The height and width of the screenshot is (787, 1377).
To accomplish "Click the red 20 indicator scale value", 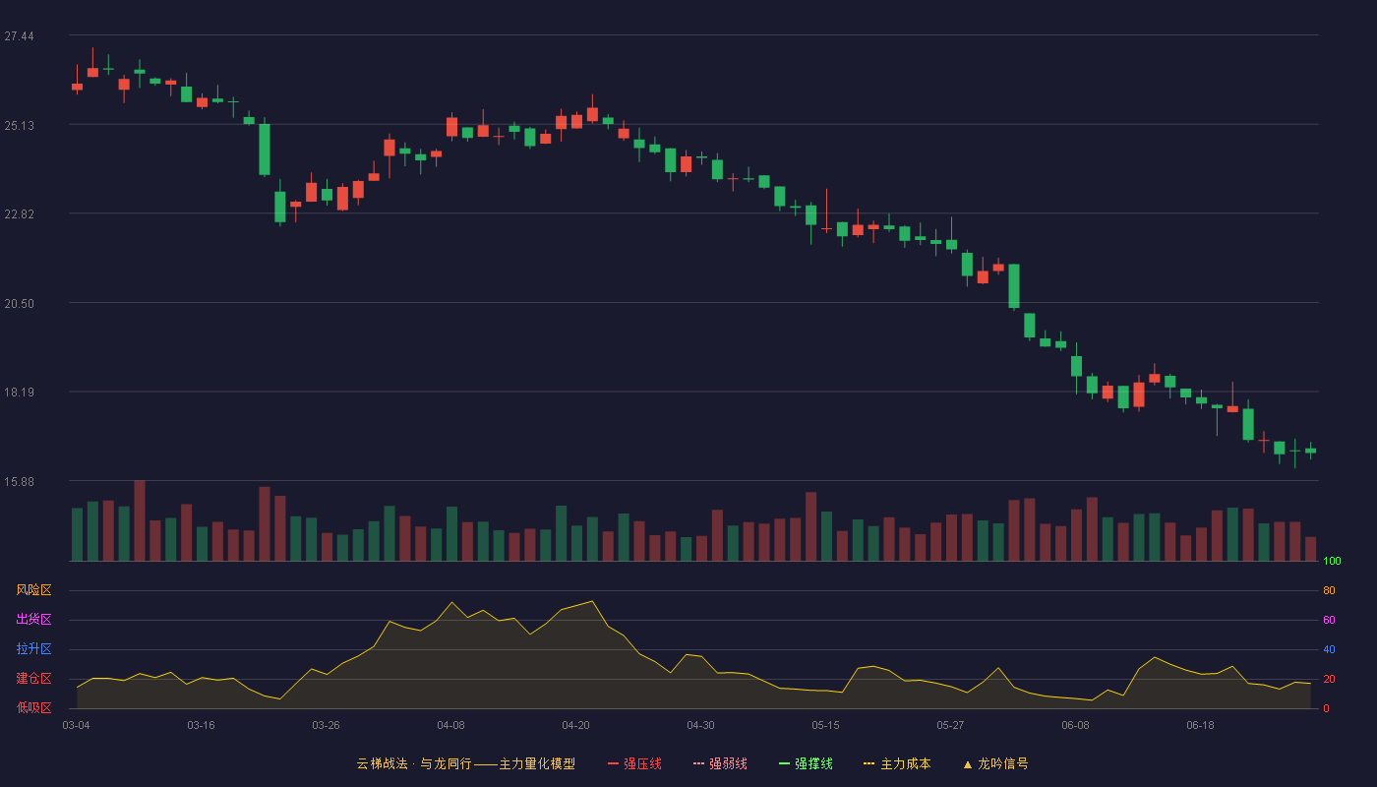I will pyautogui.click(x=1329, y=679).
